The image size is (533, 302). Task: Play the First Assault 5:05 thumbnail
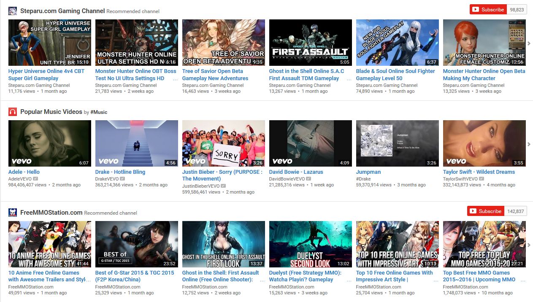311,43
